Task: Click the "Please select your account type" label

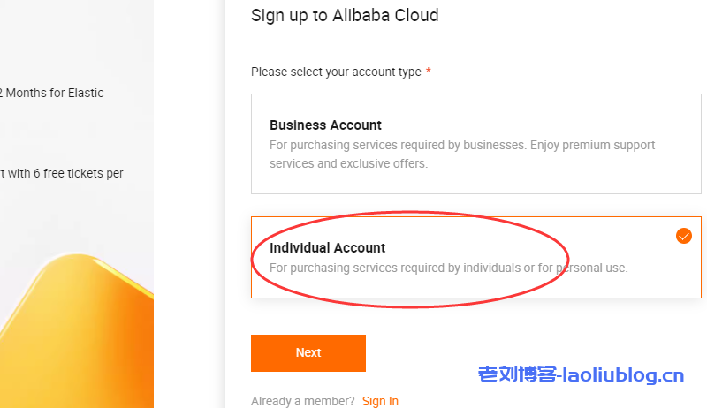Action: click(x=336, y=72)
